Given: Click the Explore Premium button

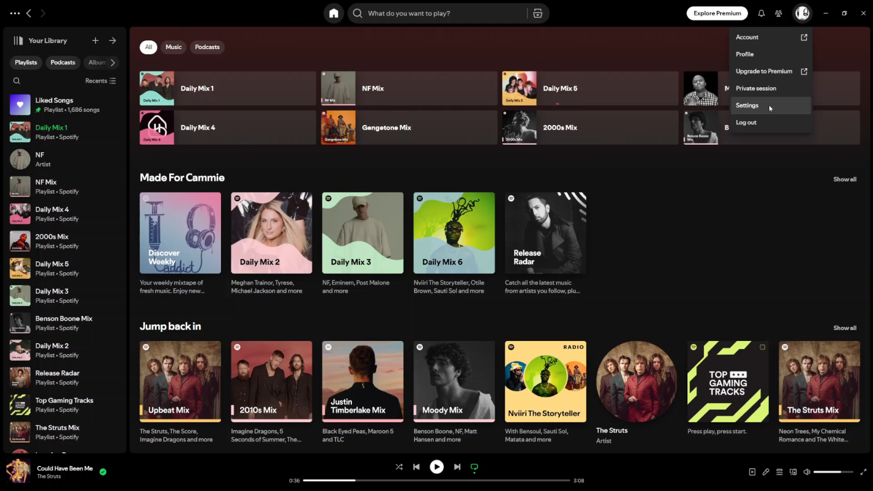Looking at the screenshot, I should tap(717, 13).
